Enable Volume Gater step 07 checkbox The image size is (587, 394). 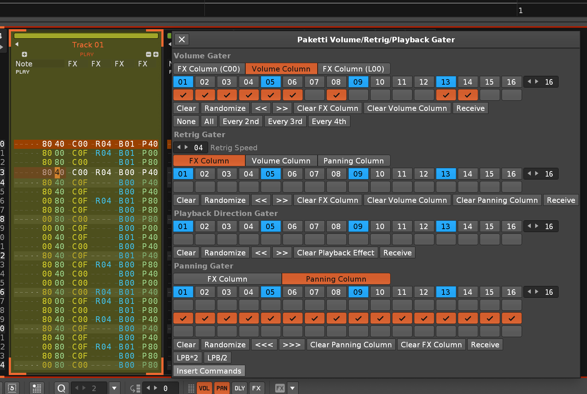[x=314, y=95]
